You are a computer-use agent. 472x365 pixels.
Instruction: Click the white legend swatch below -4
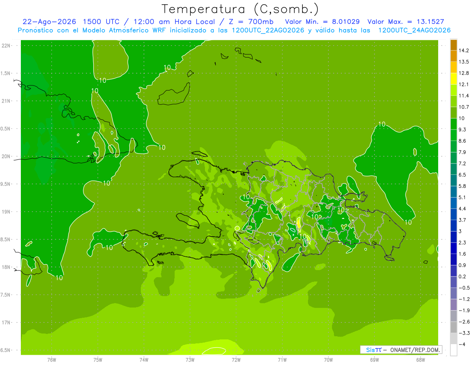pos(454,350)
